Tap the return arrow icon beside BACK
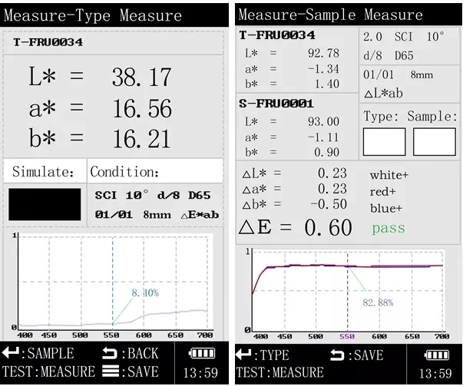Screen dimensions: 463x386 [x=109, y=353]
